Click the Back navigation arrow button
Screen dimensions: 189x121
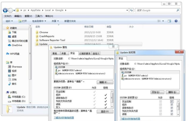coord(5,10)
